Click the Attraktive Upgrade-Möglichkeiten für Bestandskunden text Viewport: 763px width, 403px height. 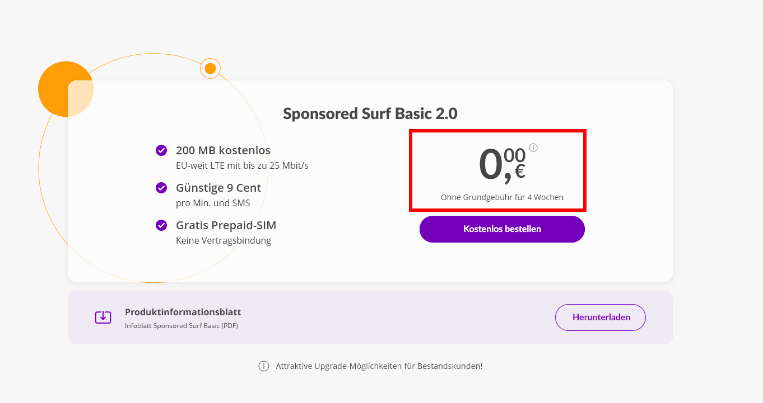pyautogui.click(x=379, y=366)
